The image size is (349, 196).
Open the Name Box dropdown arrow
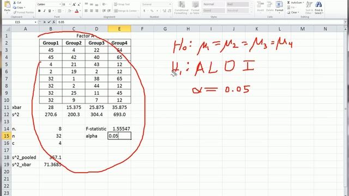pyautogui.click(x=35, y=22)
